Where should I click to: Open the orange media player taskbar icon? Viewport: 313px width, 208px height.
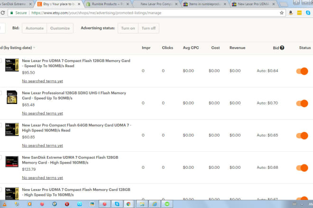[x=29, y=204]
